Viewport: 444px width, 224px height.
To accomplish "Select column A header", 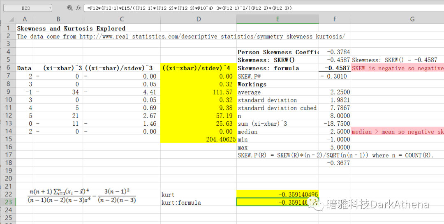I will [x=25, y=19].
